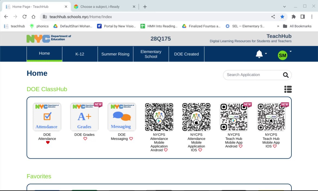Favorite DOE Grades using its heart icon
318x191 pixels.
85,139
